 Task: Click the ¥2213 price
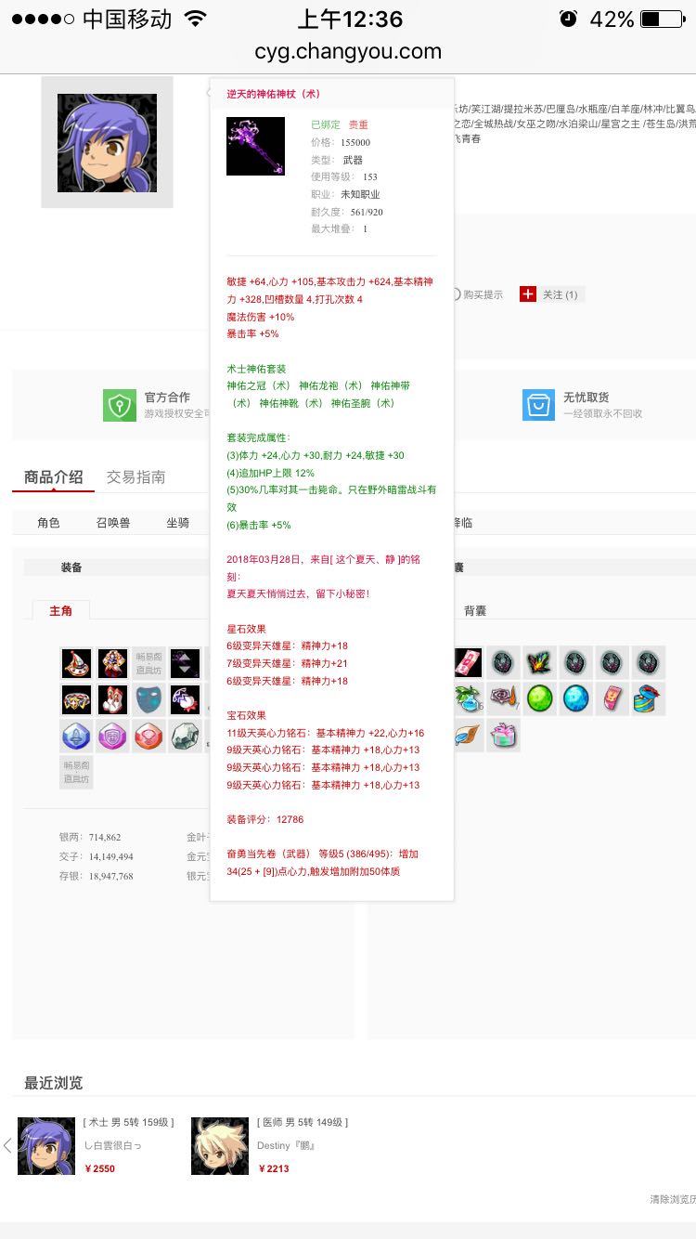[x=274, y=1168]
